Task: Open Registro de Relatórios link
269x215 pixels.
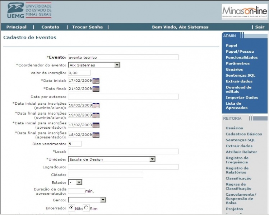Action: 237,170
